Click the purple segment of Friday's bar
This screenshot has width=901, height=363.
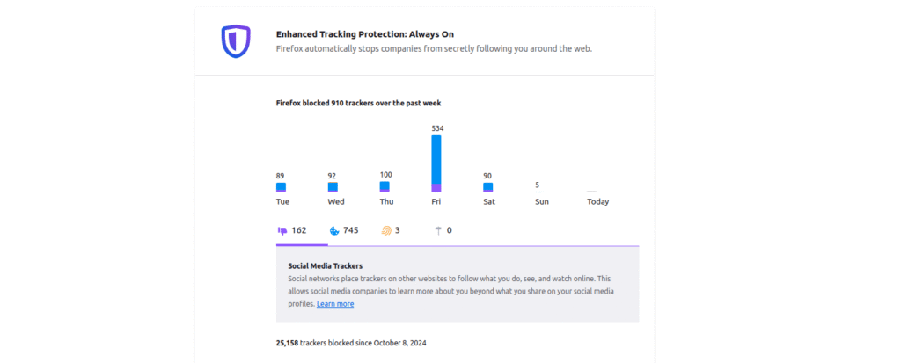436,188
